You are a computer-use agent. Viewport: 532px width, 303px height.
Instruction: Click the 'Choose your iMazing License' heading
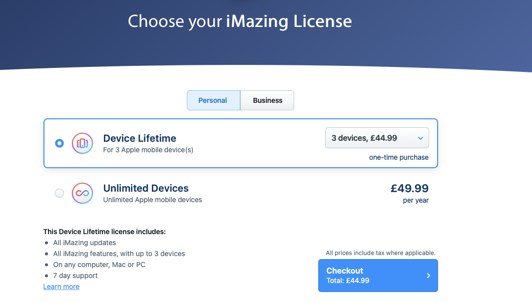click(x=240, y=21)
